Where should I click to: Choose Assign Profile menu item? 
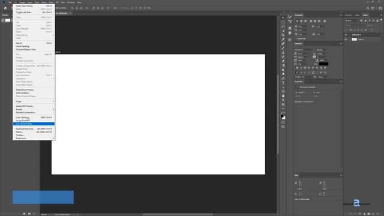pos(34,121)
